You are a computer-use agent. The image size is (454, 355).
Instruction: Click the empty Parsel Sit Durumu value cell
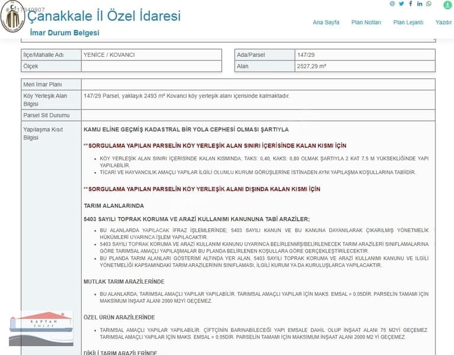258,115
